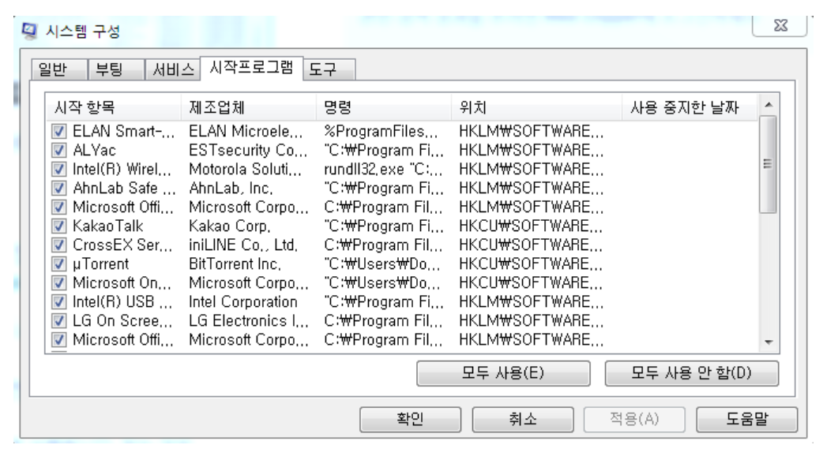823x456 pixels.
Task: Click the Microsoft On... item name
Action: pyautogui.click(x=122, y=283)
